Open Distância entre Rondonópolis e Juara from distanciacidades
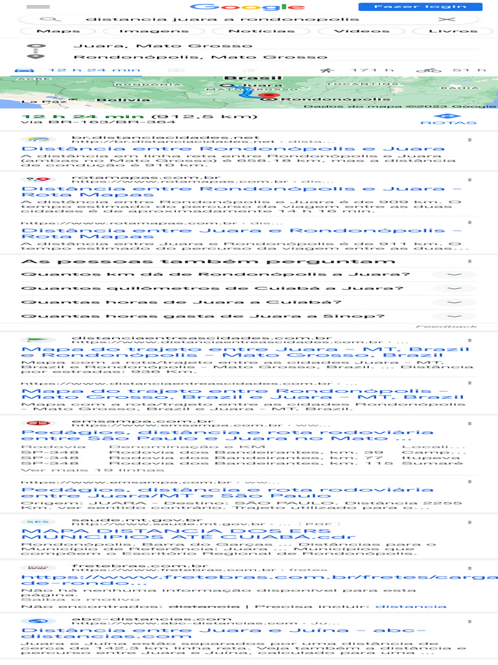The image size is (498, 665). [233, 149]
